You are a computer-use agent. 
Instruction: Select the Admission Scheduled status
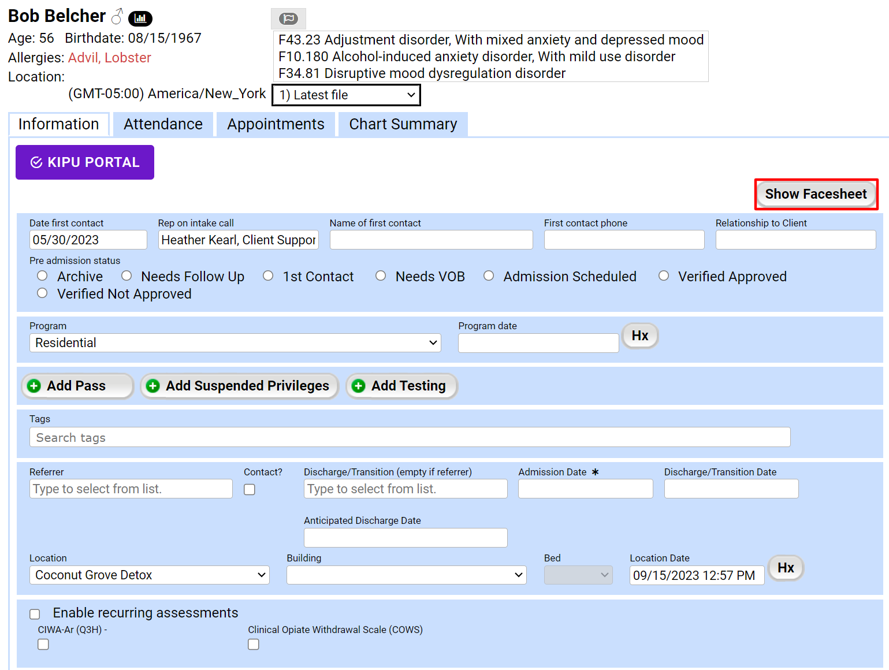tap(489, 276)
